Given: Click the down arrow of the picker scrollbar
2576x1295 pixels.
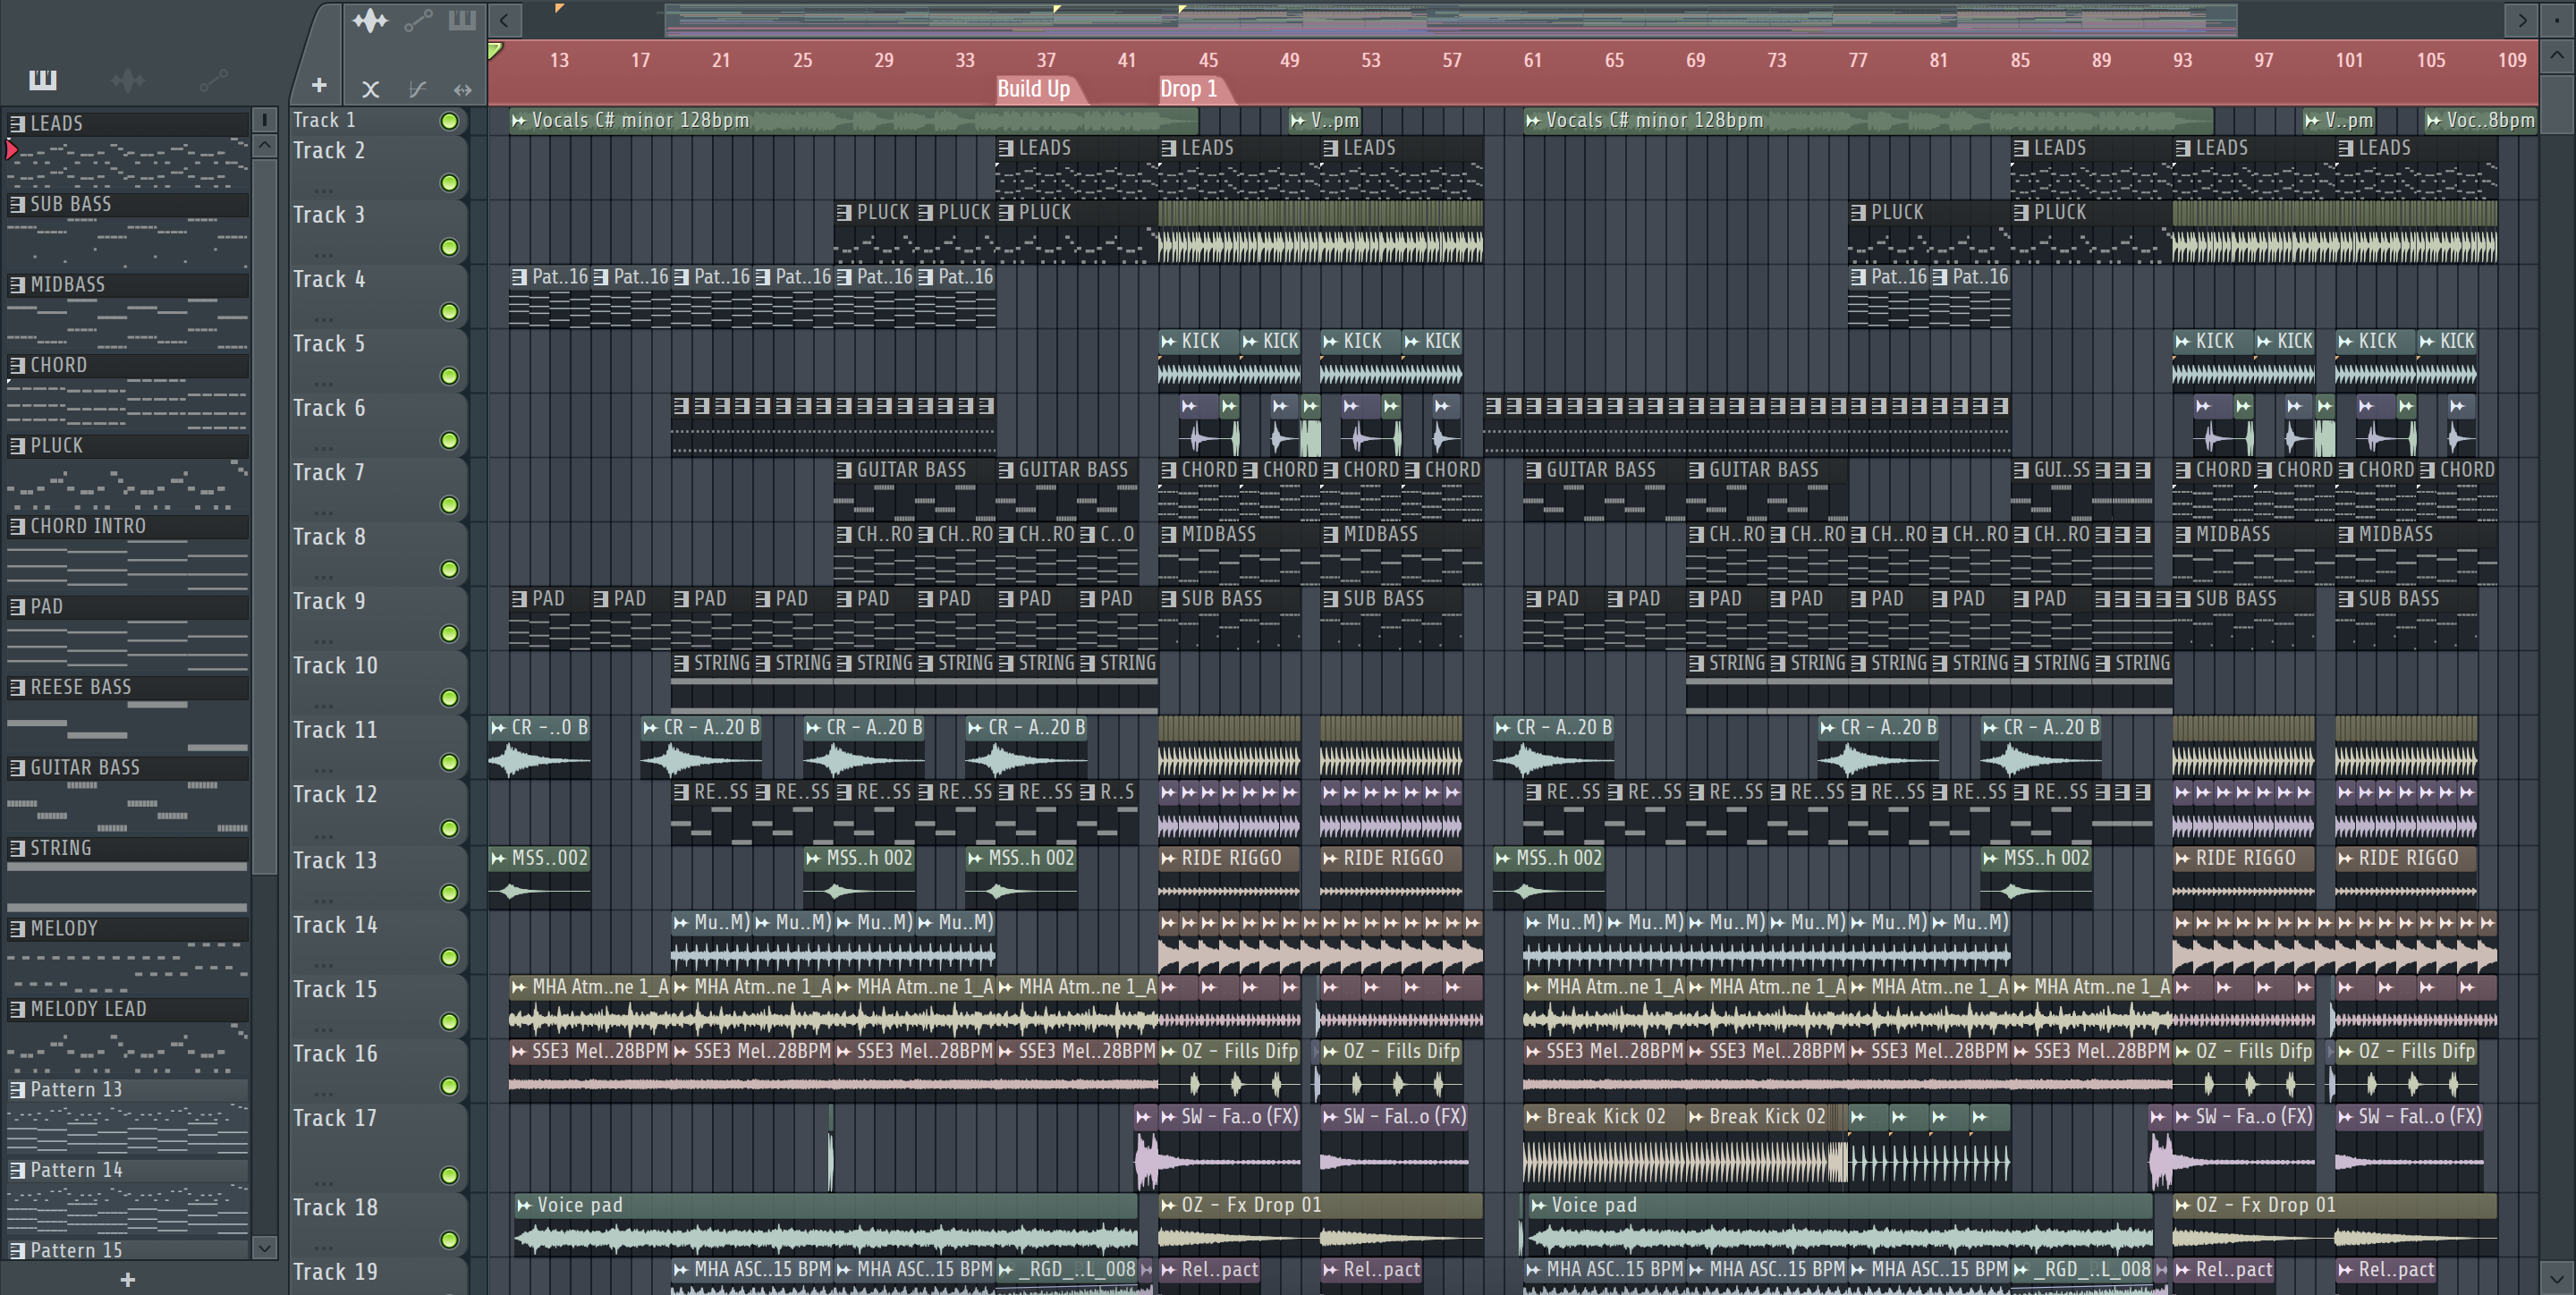Looking at the screenshot, I should pos(264,1247).
